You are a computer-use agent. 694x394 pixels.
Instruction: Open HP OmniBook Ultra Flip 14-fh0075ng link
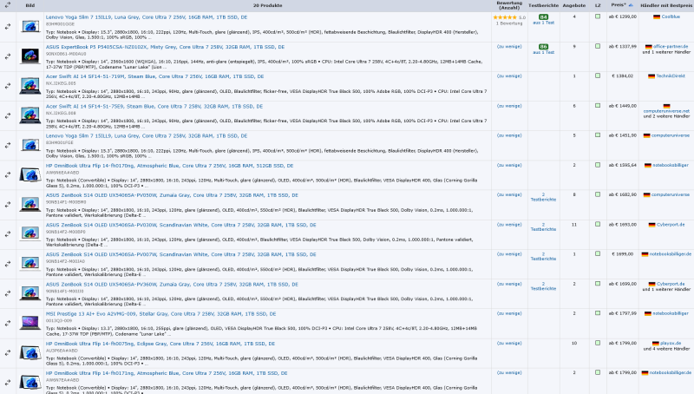160,344
